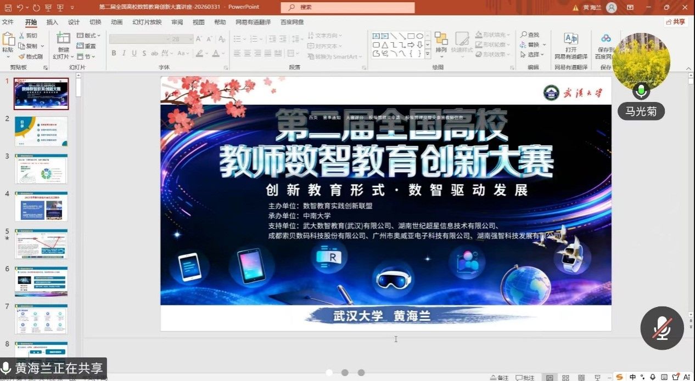Open NetEase Youdao translate (打开网易有道翻译) icon
This screenshot has width=695, height=381.
tap(571, 38)
